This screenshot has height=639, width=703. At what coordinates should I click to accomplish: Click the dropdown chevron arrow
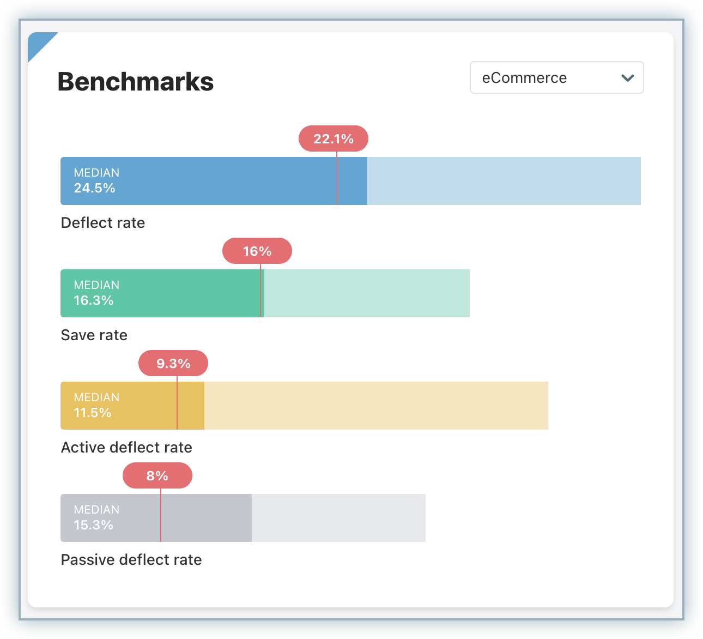(627, 78)
